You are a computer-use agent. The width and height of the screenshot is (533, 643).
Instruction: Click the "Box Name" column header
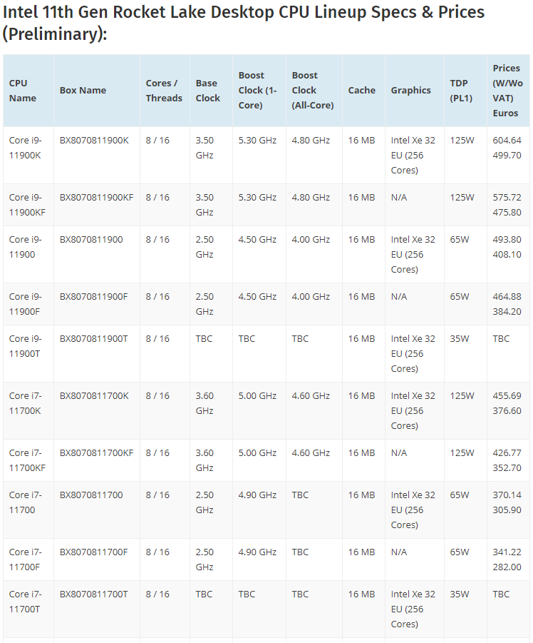tap(83, 91)
